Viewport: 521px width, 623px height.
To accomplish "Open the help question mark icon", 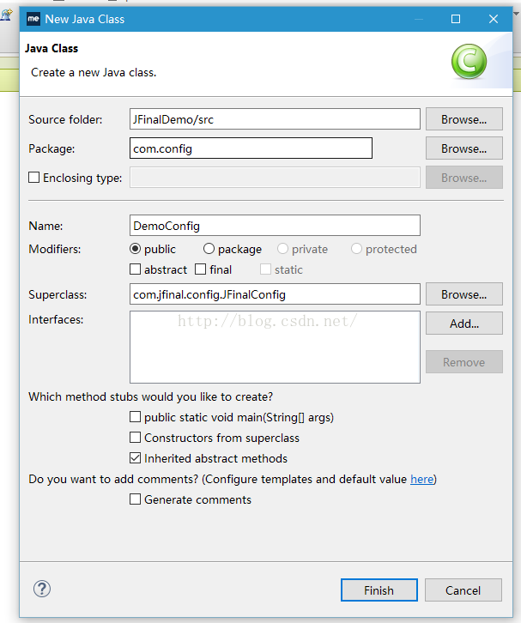I will point(42,589).
